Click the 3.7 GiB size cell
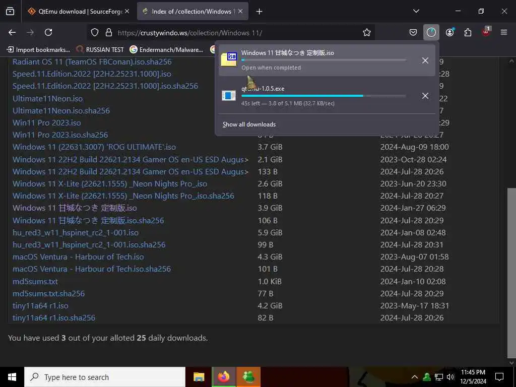This screenshot has width=516, height=387. tap(270, 147)
